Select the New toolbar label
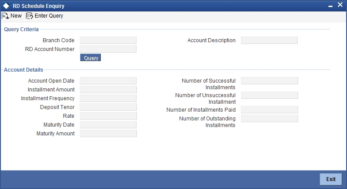Image resolution: width=347 pixels, height=189 pixels. (x=16, y=16)
